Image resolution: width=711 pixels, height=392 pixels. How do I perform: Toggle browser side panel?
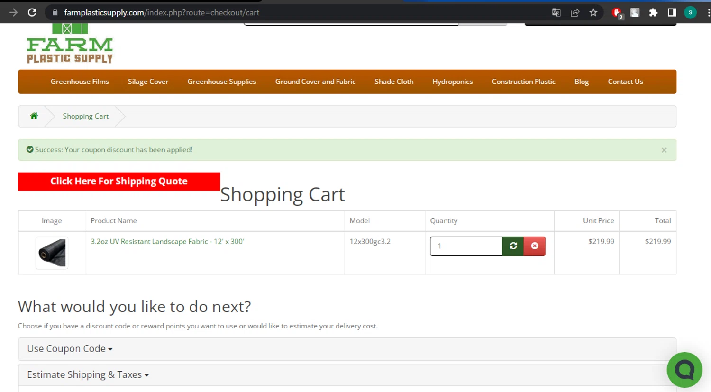672,13
